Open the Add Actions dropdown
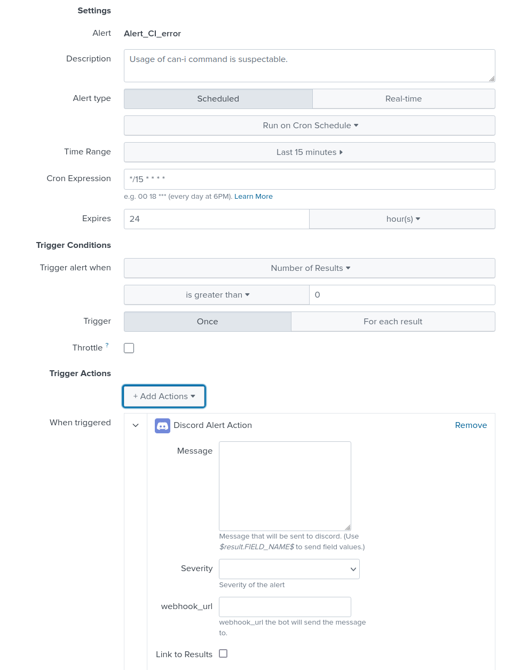 coord(163,396)
